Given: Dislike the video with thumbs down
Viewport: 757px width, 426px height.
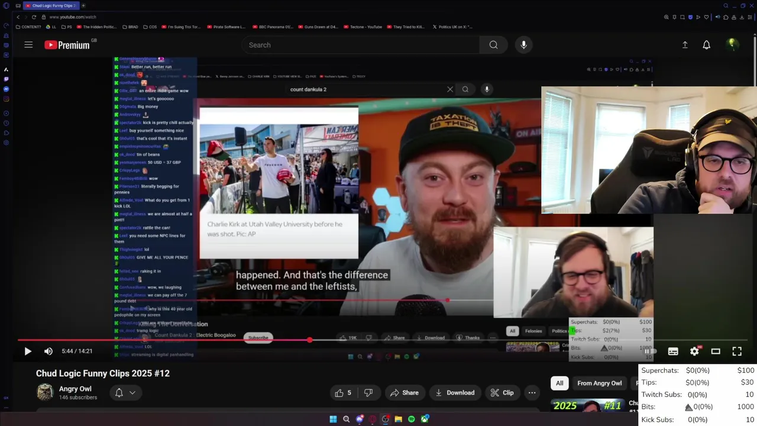Looking at the screenshot, I should point(368,393).
